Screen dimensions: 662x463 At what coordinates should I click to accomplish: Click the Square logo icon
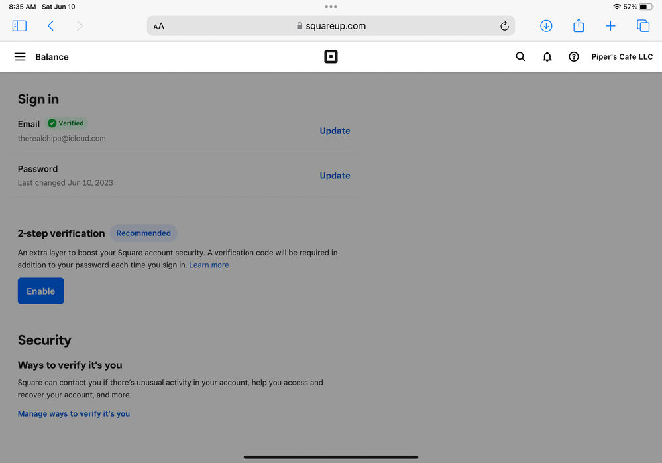[x=331, y=57]
